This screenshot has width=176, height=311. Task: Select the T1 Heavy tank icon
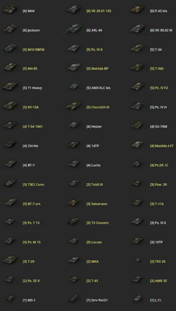click(10, 87)
